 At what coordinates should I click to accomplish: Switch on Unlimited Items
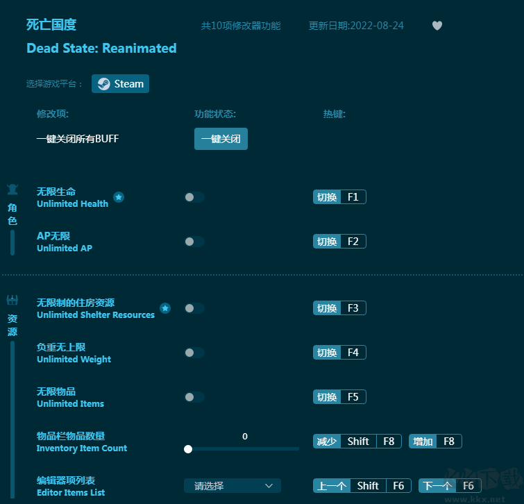pyautogui.click(x=194, y=397)
